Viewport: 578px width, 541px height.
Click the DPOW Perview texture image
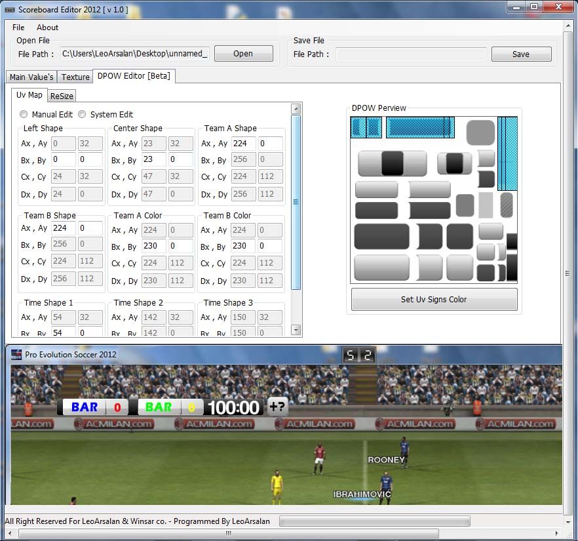pyautogui.click(x=434, y=199)
